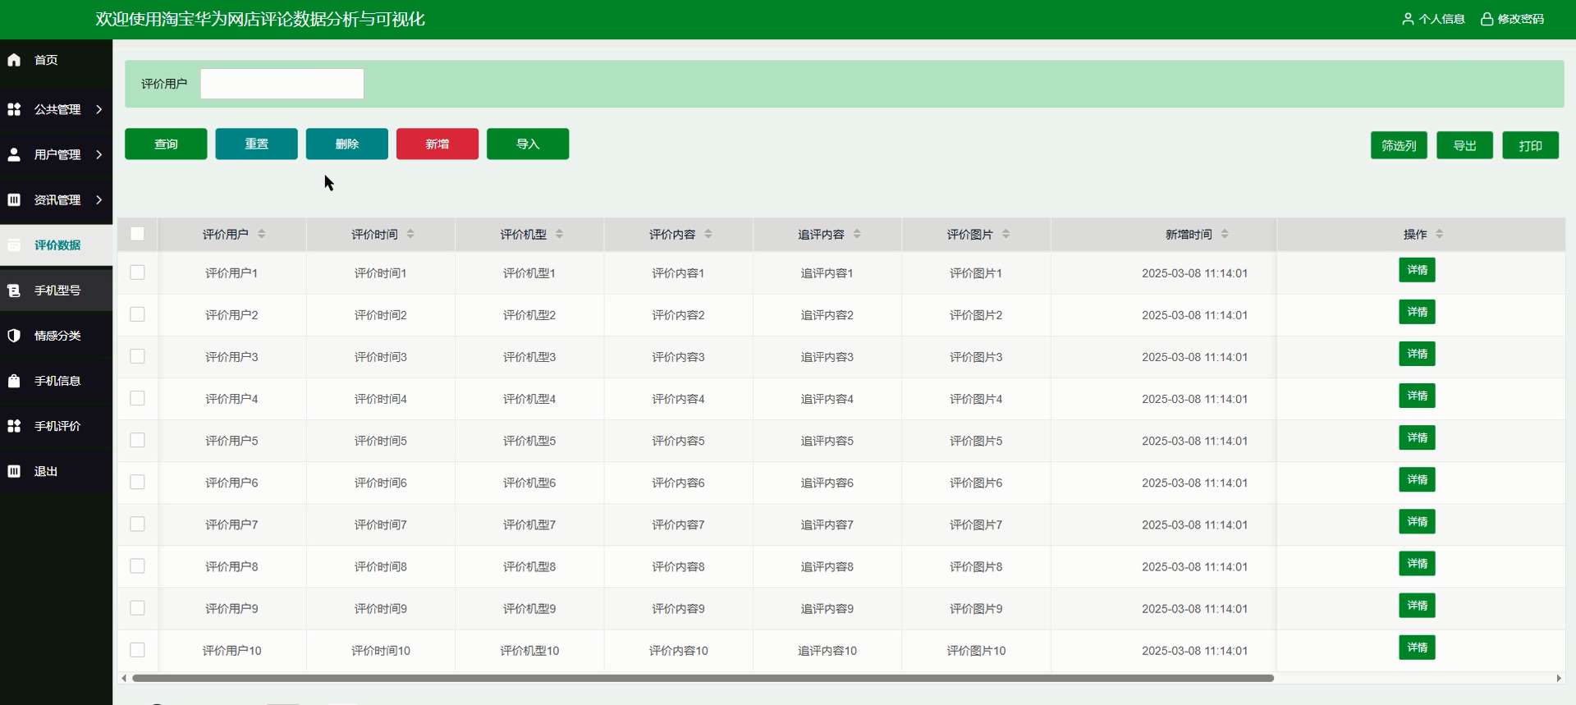
Task: Sort by the 操作 column arrows
Action: 1440,234
